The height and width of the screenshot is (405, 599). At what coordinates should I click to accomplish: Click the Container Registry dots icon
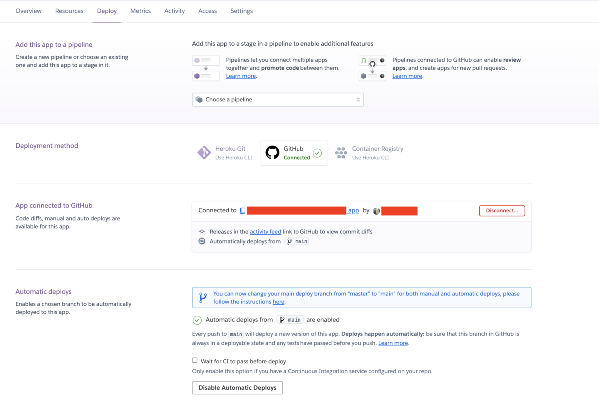click(341, 153)
